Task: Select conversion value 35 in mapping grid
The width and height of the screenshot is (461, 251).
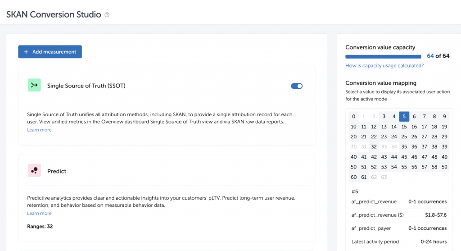Action: pos(404,147)
